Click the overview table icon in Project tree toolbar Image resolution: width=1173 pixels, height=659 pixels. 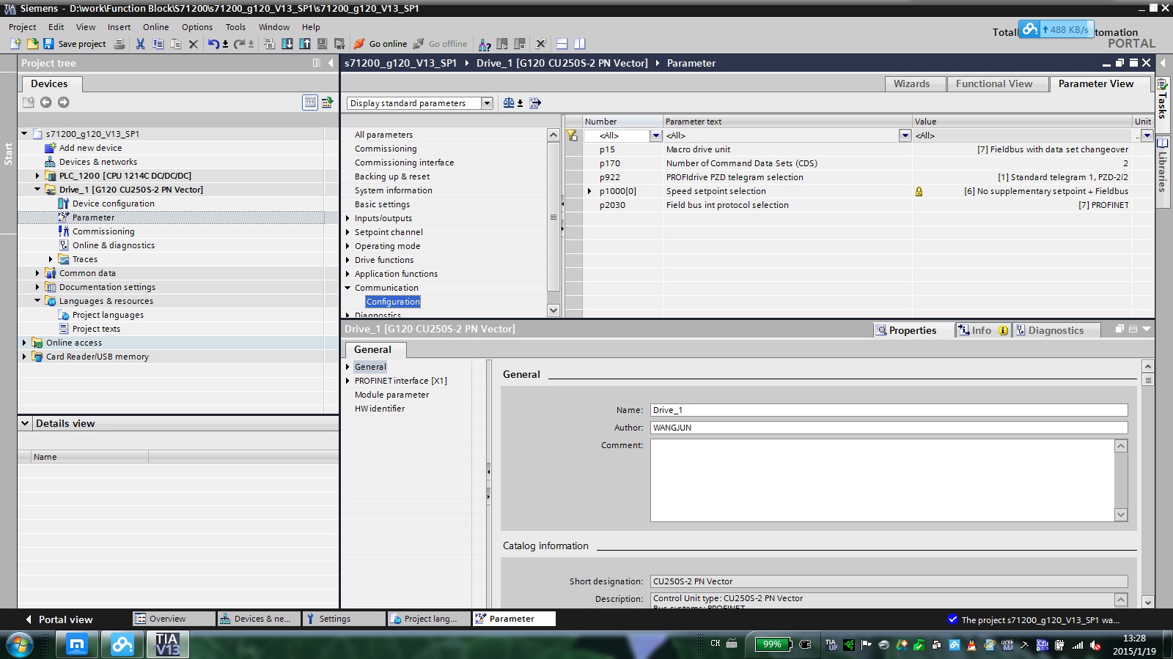coord(310,103)
